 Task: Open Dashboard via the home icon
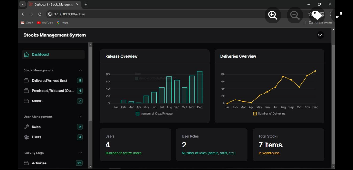coord(26,54)
